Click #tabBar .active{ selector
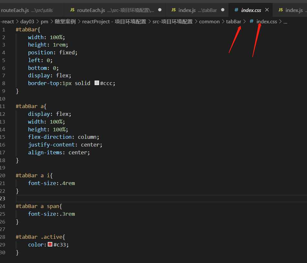Screen dimensions: 307x263 (40, 237)
